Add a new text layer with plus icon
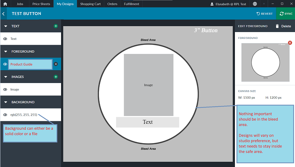295x167 pixels. pos(56,26)
